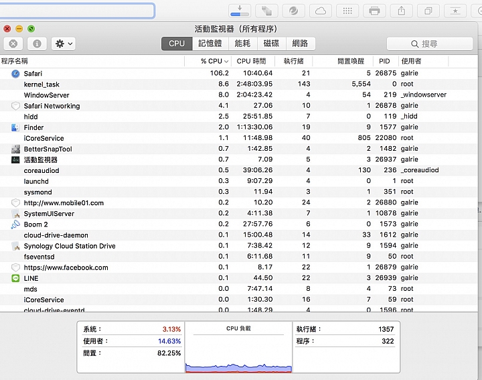
Task: Click the mobile01.com shield icon
Action: 15,203
